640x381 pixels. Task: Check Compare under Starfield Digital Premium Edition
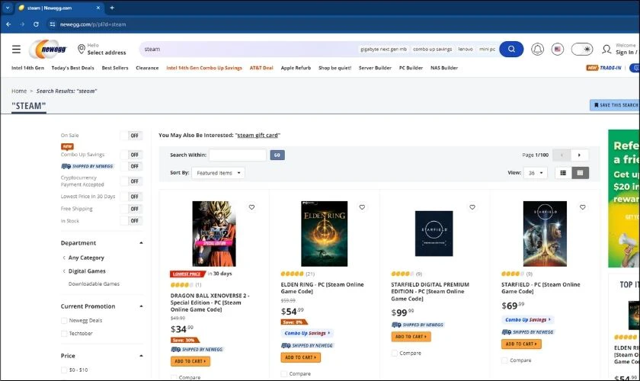coord(395,354)
